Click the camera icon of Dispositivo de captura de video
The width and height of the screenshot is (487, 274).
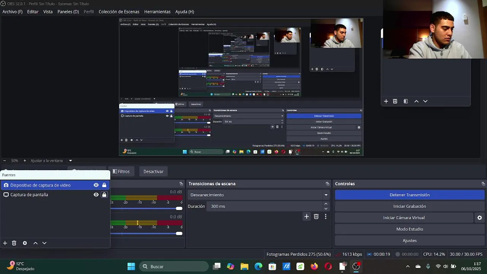[x=6, y=185]
